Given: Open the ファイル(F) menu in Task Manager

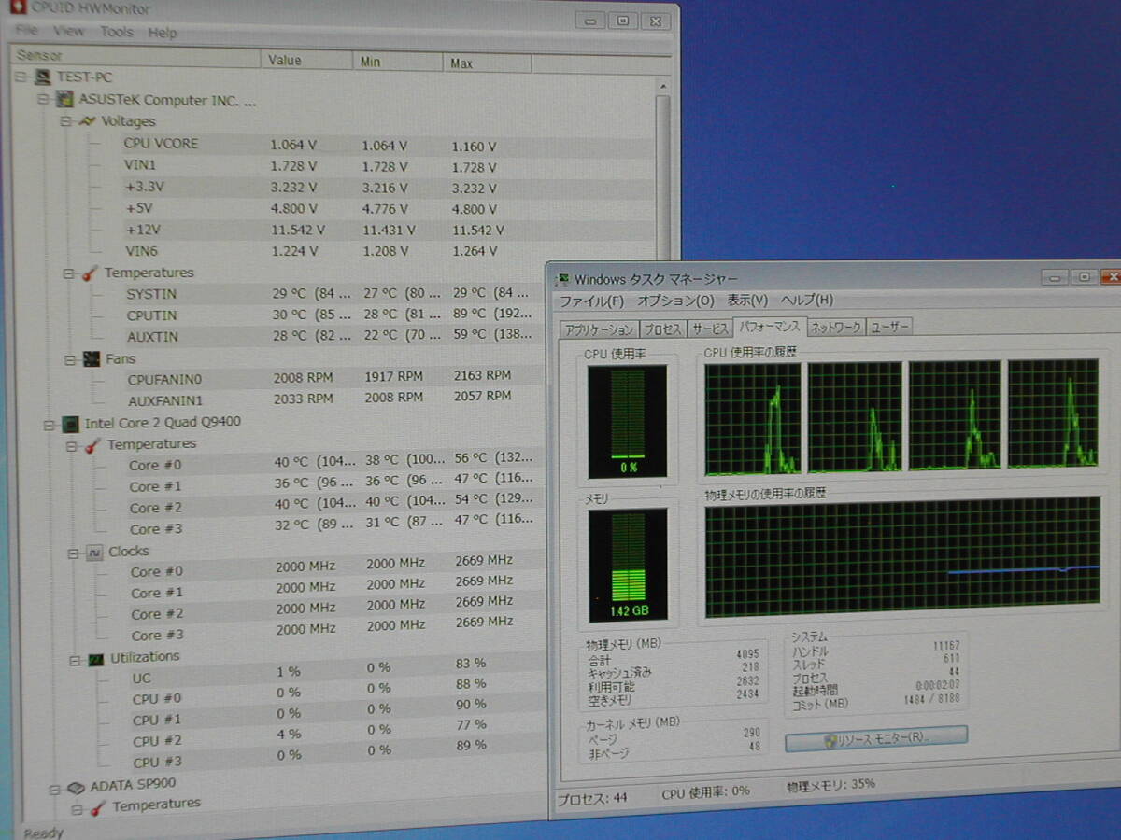Looking at the screenshot, I should [x=591, y=301].
